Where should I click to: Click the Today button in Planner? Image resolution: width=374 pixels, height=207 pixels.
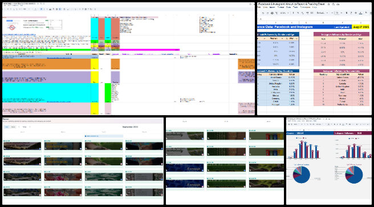(25, 127)
